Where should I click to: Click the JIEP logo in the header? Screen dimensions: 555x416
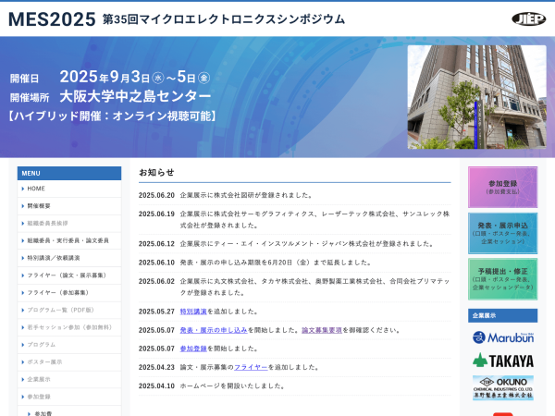point(529,18)
